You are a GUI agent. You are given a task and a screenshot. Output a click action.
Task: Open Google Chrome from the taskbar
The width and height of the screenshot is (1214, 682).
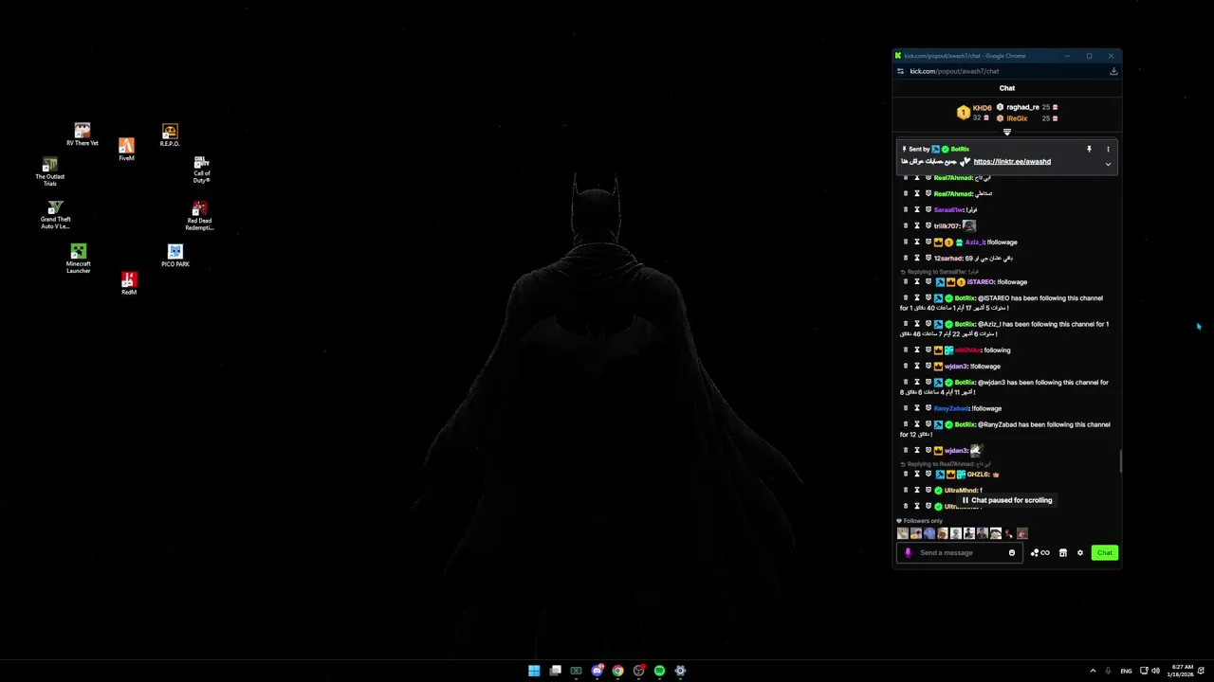click(617, 671)
